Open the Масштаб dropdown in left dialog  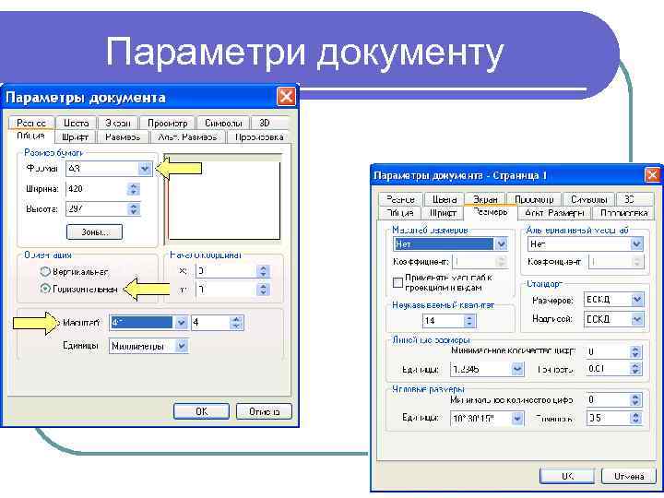pos(181,323)
